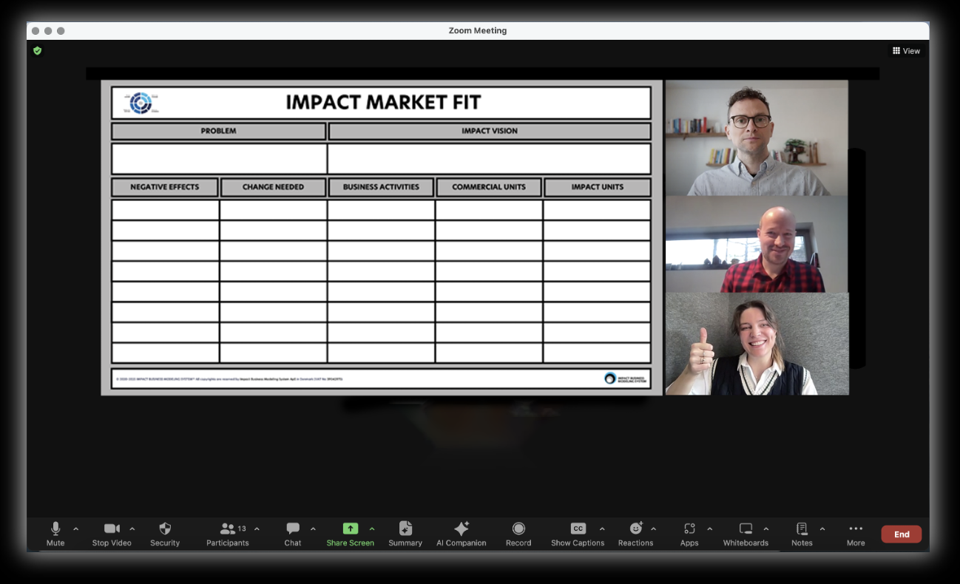Click the Impact Business Modeling System footer logo
The image size is (960, 584).
click(x=625, y=378)
